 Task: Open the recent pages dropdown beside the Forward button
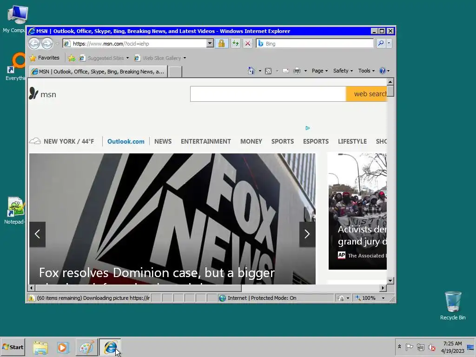coord(57,44)
